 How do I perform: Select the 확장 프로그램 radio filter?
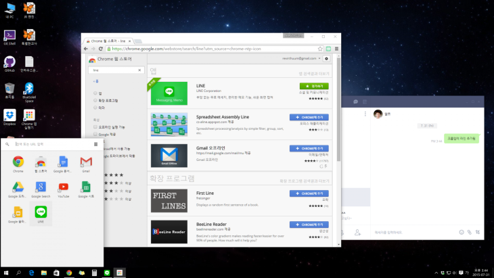click(x=95, y=100)
